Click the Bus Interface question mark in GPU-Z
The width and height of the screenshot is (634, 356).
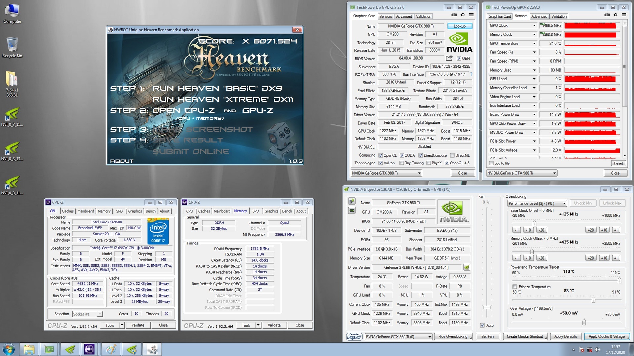(x=471, y=74)
